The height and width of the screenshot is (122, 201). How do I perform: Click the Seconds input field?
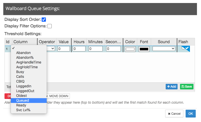coord(113,49)
